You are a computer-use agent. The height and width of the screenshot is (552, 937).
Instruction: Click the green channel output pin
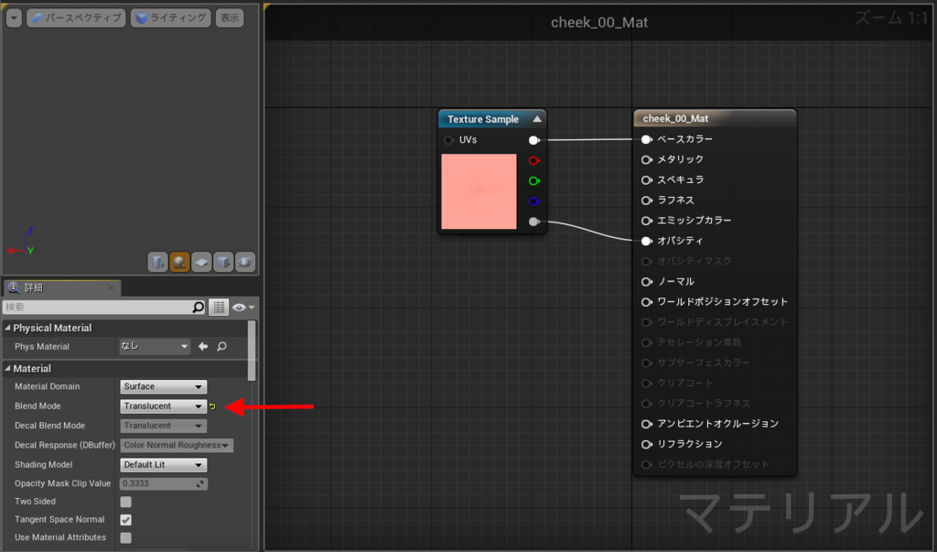(534, 180)
